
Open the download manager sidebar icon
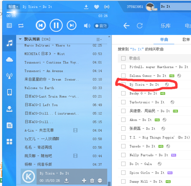pyautogui.click(x=9, y=109)
